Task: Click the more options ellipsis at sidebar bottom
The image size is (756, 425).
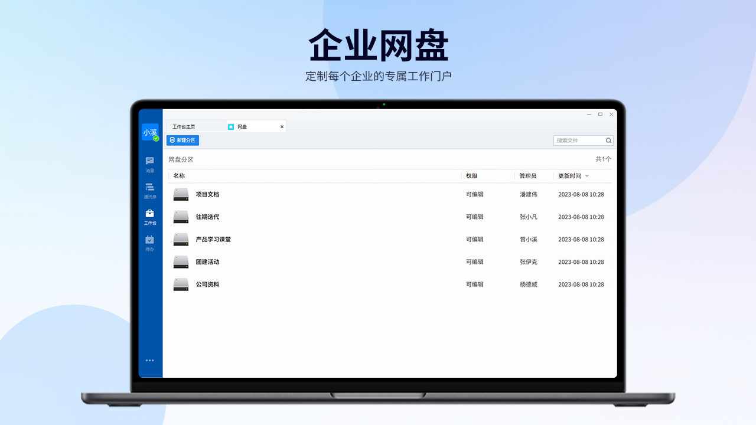Action: (x=149, y=361)
